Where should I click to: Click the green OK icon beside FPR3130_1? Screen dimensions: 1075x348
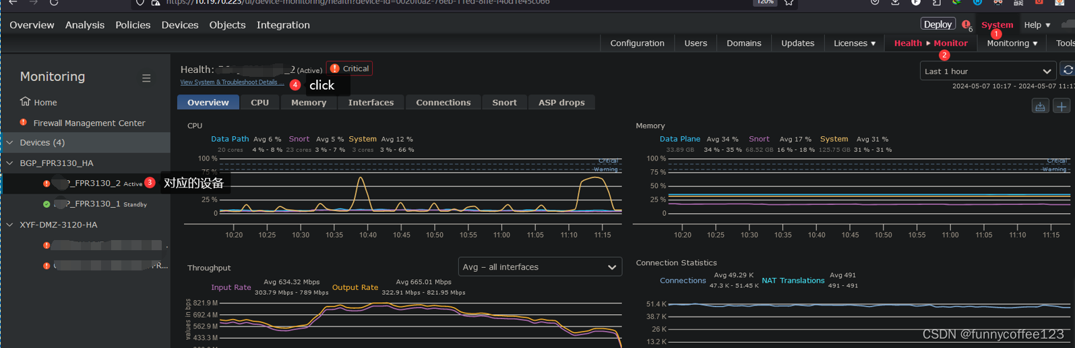[x=47, y=204]
